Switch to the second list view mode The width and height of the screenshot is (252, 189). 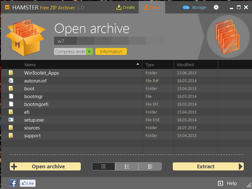point(127,166)
